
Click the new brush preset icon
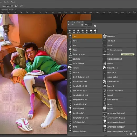click(135, 134)
